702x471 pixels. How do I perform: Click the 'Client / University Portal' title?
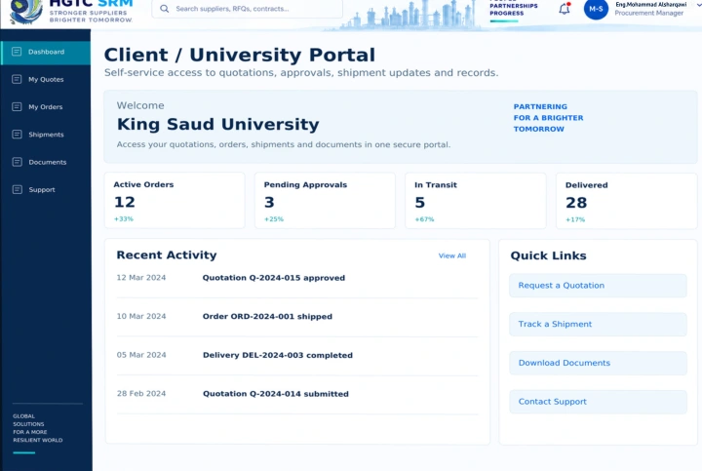click(x=240, y=55)
